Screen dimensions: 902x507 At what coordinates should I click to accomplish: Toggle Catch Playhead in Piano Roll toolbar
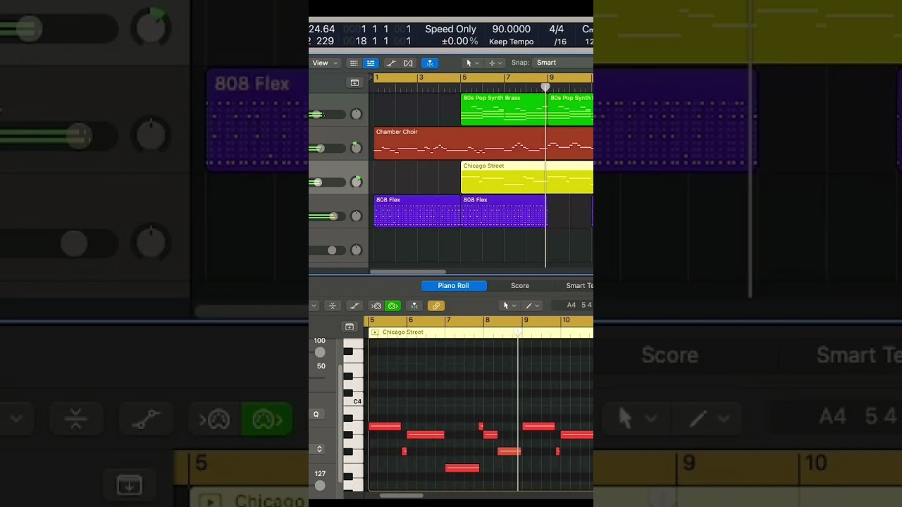point(414,306)
